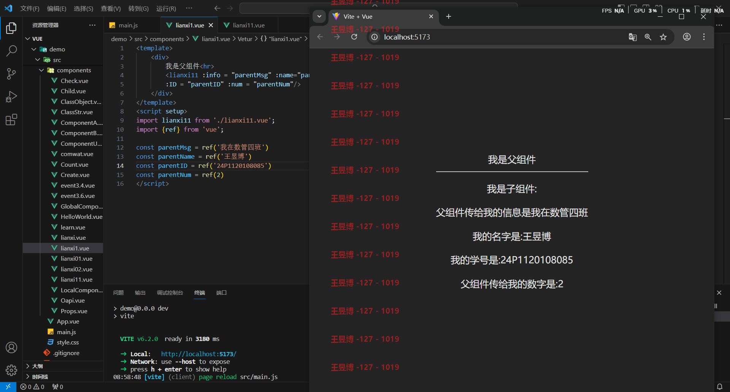This screenshot has height=392, width=730.
Task: Close the Vite + Vue browser tab
Action: 431,16
